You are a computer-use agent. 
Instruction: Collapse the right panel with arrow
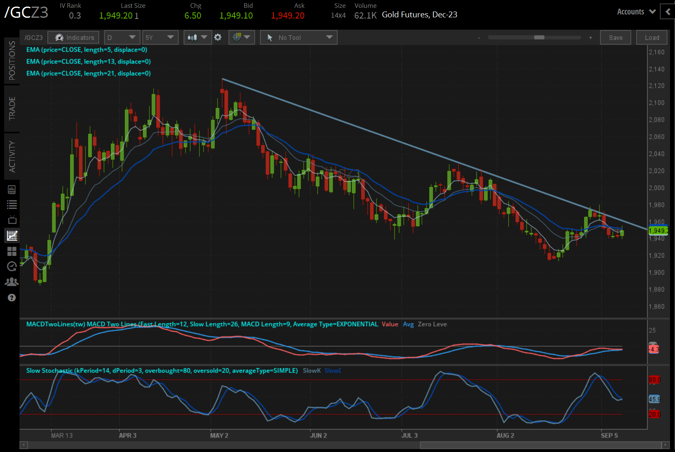pos(668,12)
